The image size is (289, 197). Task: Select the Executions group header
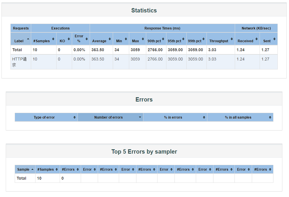[61, 28]
